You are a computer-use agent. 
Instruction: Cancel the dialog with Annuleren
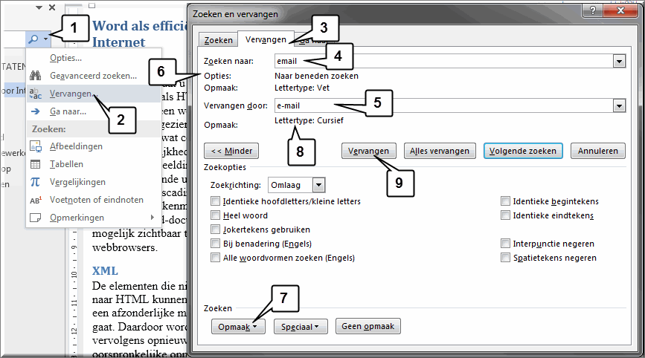(x=597, y=151)
